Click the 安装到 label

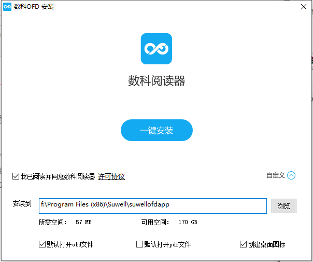22,204
